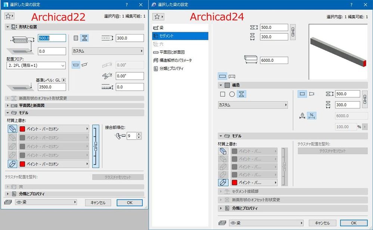Toggle top size chain link in Archicad24
Screen dimensions: 373x230
click(293, 32)
